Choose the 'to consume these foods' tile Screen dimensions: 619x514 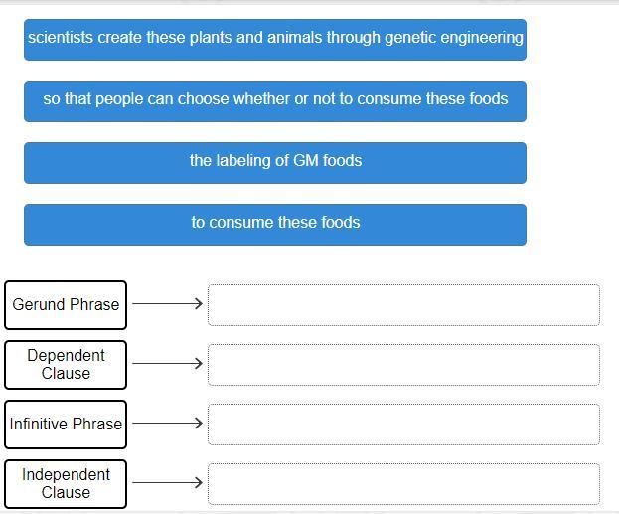pos(275,224)
